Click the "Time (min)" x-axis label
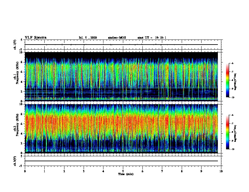The width and height of the screenshot is (249, 192). (x=126, y=174)
